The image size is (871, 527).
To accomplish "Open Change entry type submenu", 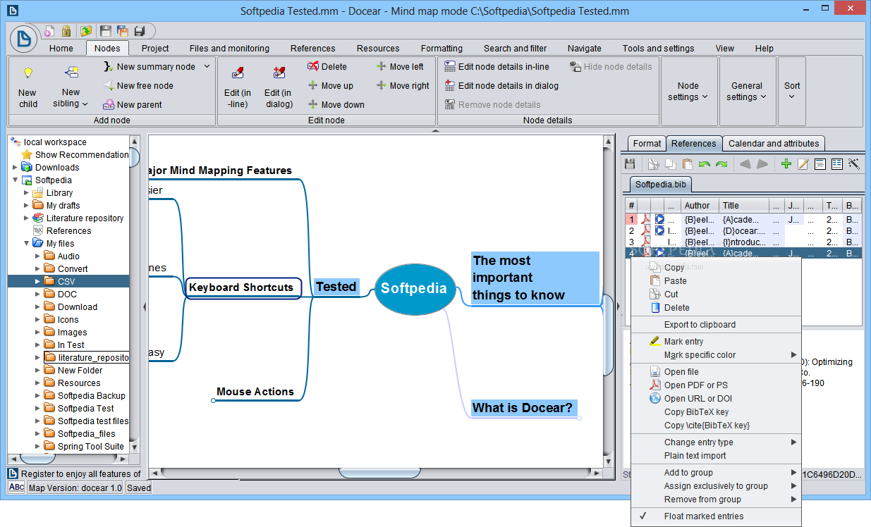I will coord(716,442).
